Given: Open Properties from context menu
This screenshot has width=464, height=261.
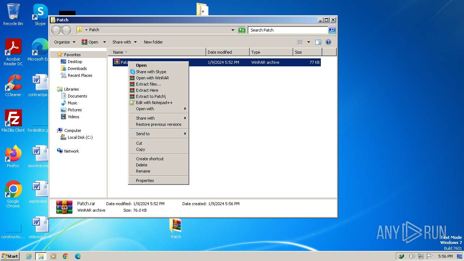Looking at the screenshot, I should tap(159, 181).
